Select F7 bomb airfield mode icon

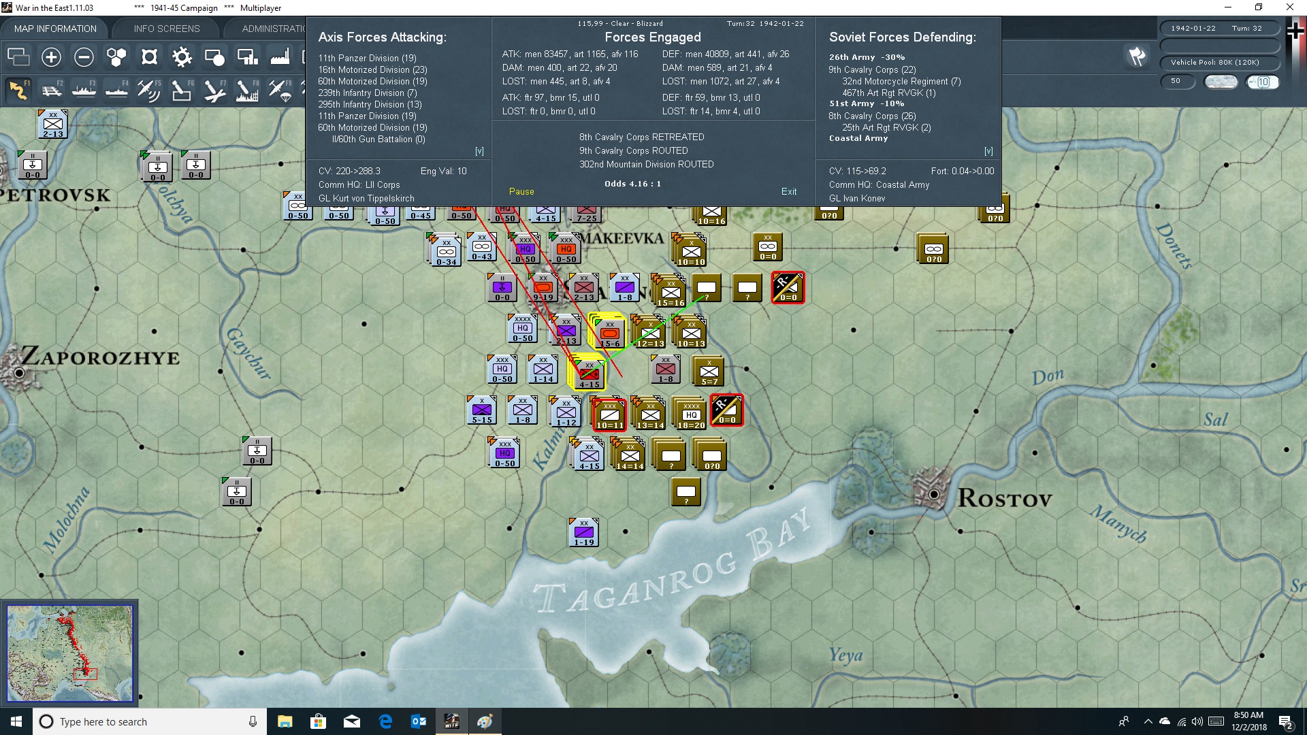click(214, 90)
